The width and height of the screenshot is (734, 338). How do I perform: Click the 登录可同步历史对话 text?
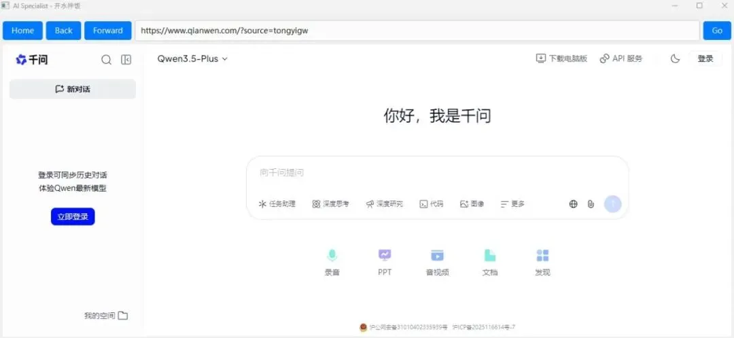[73, 175]
